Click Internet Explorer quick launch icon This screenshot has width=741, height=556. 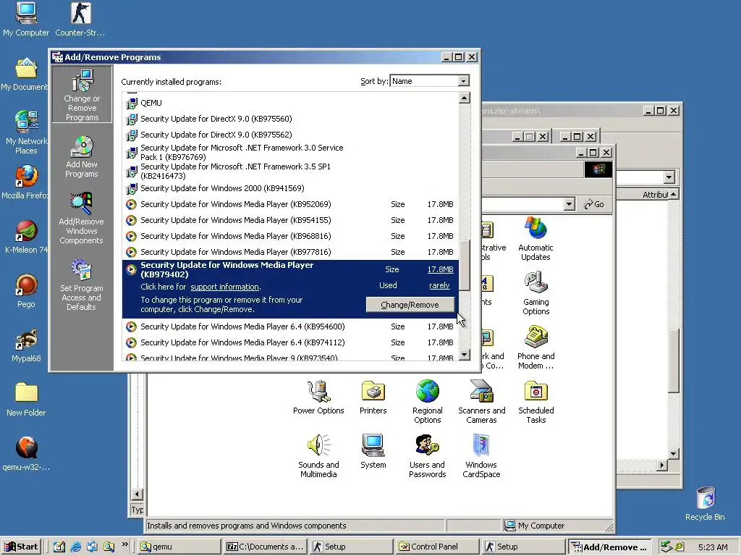coord(75,547)
